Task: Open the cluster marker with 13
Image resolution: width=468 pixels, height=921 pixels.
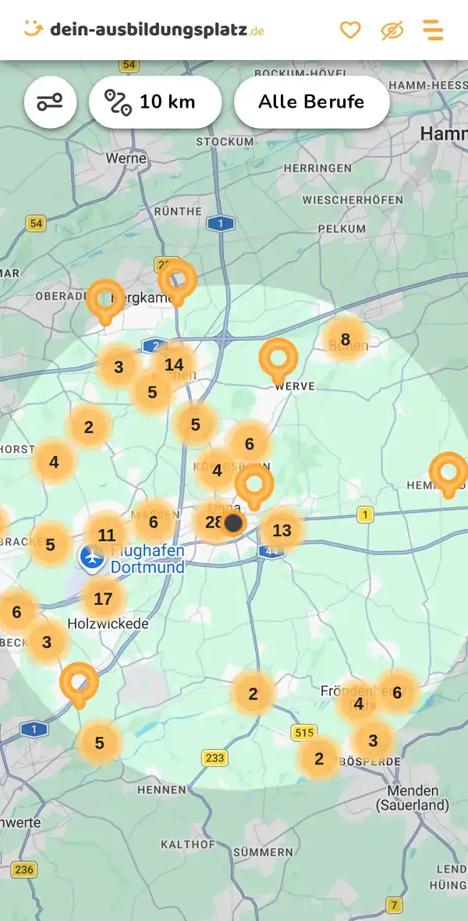Action: coord(282,531)
